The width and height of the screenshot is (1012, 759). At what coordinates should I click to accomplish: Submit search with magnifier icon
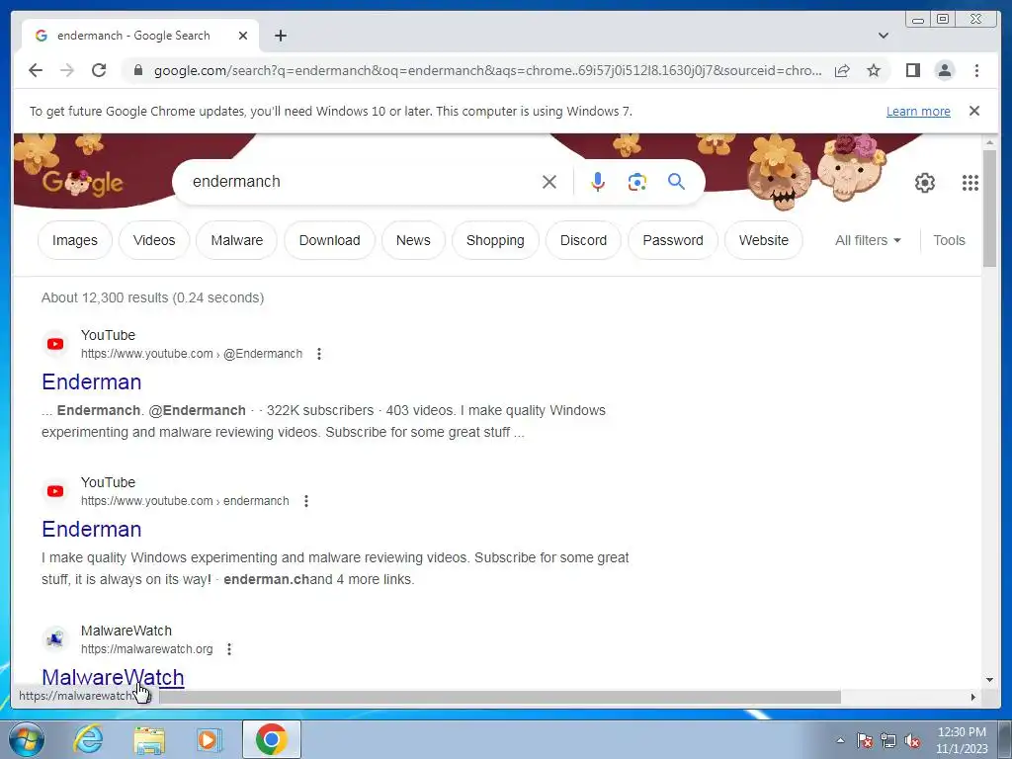pos(676,182)
